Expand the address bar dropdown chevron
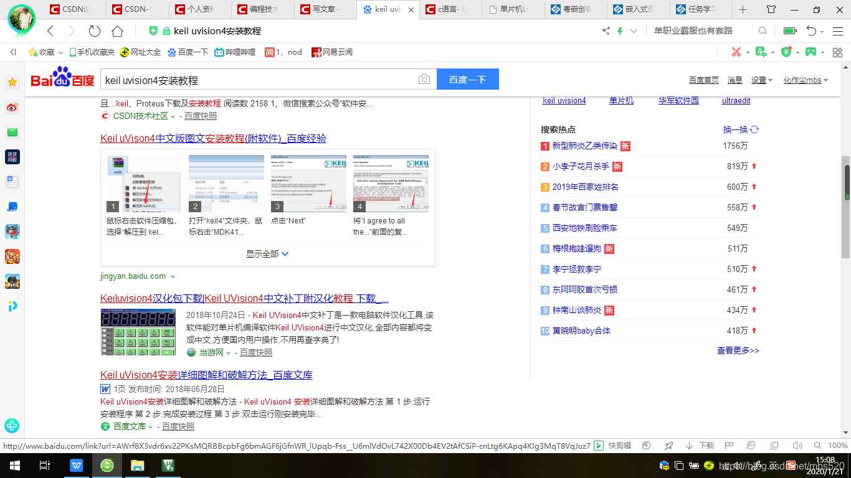This screenshot has width=851, height=478. (x=634, y=31)
